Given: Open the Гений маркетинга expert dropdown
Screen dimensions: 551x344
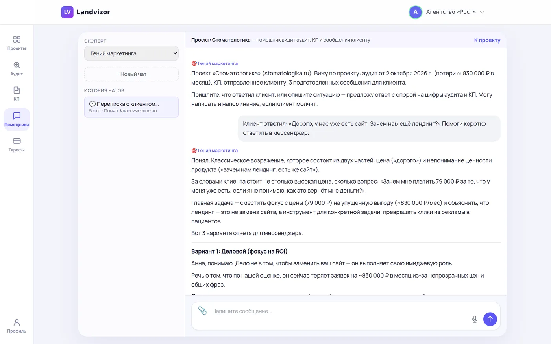Looking at the screenshot, I should pyautogui.click(x=131, y=53).
